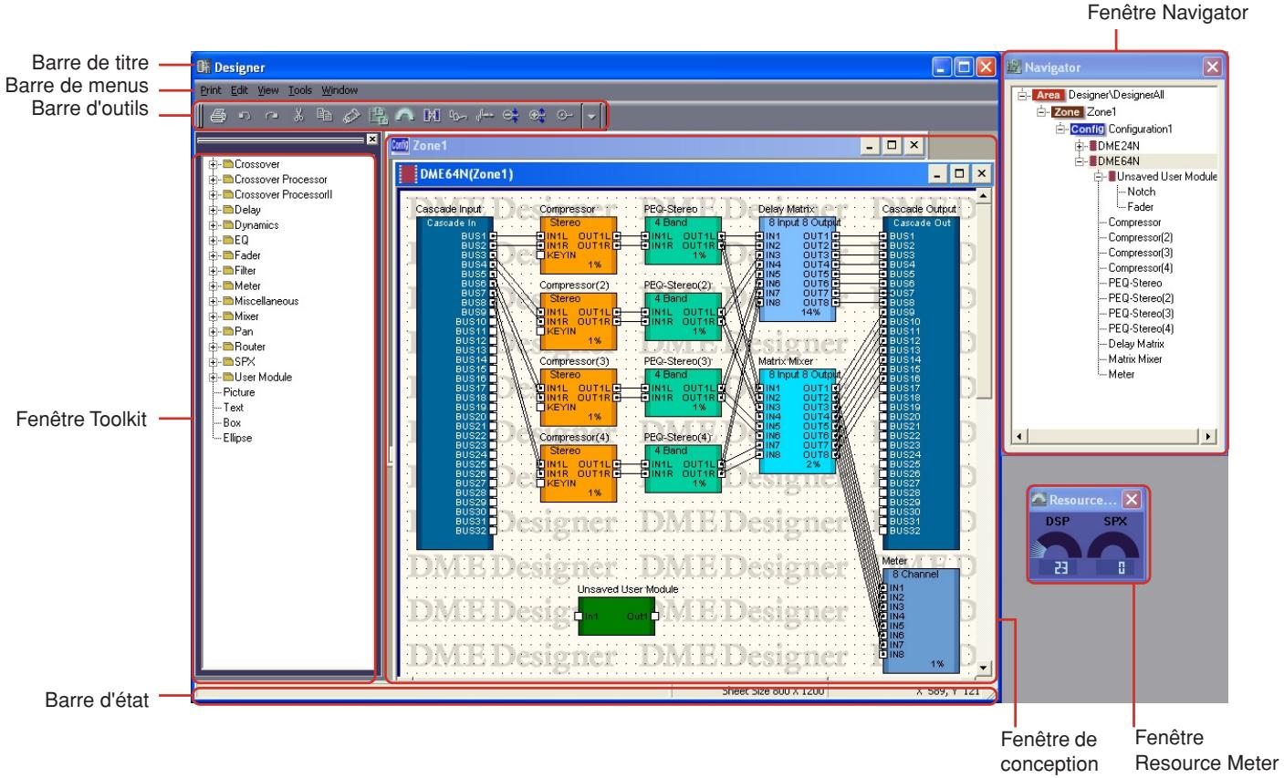
Task: Click the design sheet scrollbar up arrow
Action: pos(983,196)
